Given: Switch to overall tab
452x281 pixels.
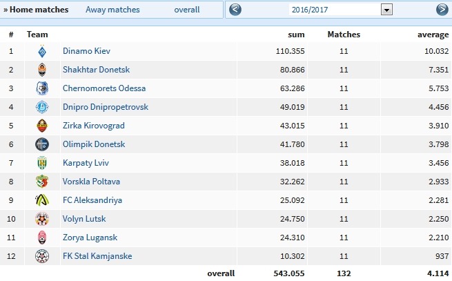Looking at the screenshot, I should [187, 10].
